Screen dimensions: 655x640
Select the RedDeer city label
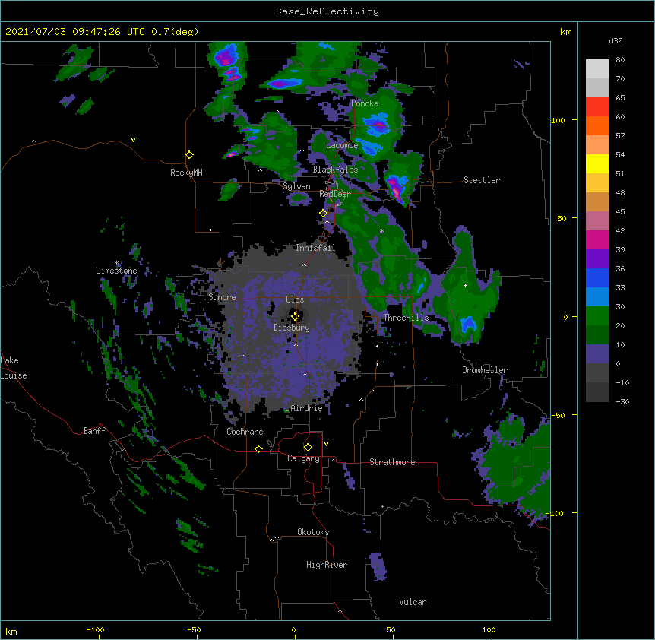click(335, 194)
